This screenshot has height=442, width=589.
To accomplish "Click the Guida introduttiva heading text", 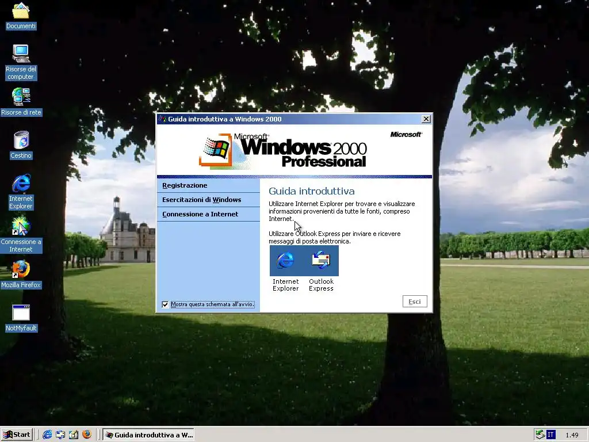I will point(311,191).
